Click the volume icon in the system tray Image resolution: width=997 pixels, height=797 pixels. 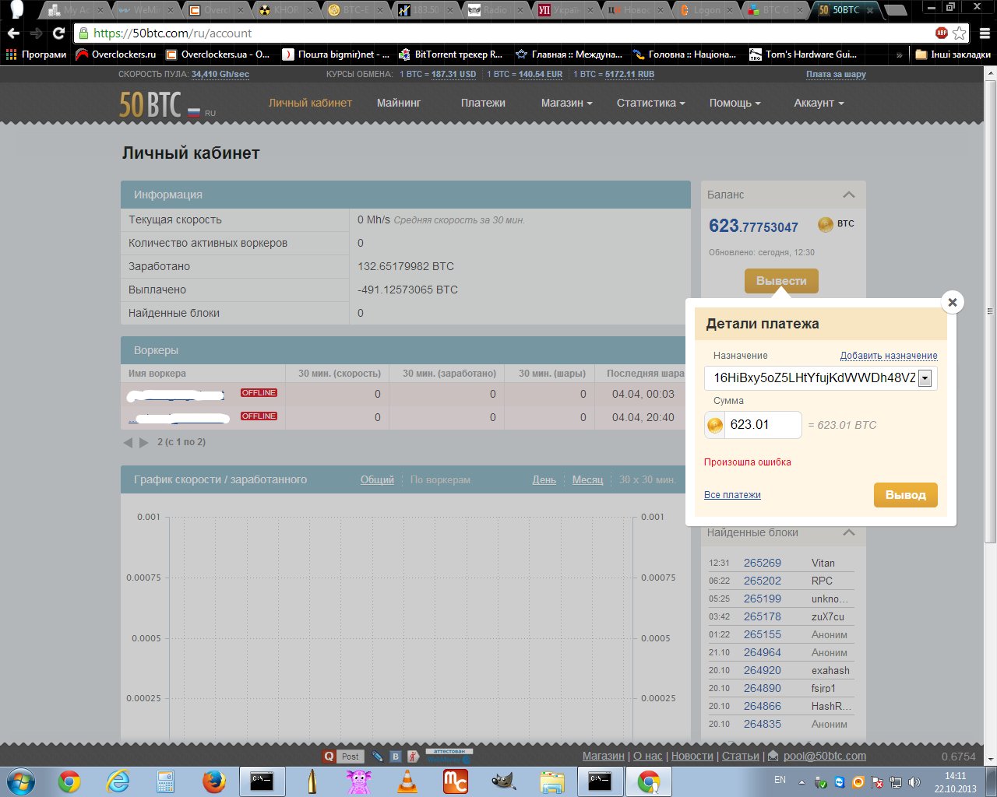tap(914, 781)
